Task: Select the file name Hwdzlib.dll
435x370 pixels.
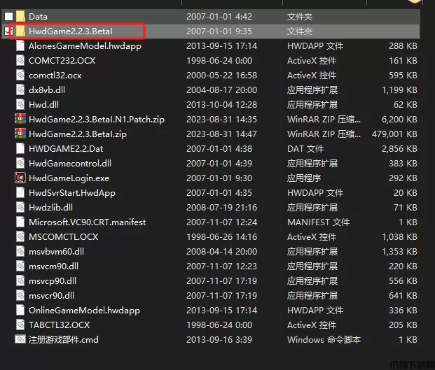Action: point(50,208)
